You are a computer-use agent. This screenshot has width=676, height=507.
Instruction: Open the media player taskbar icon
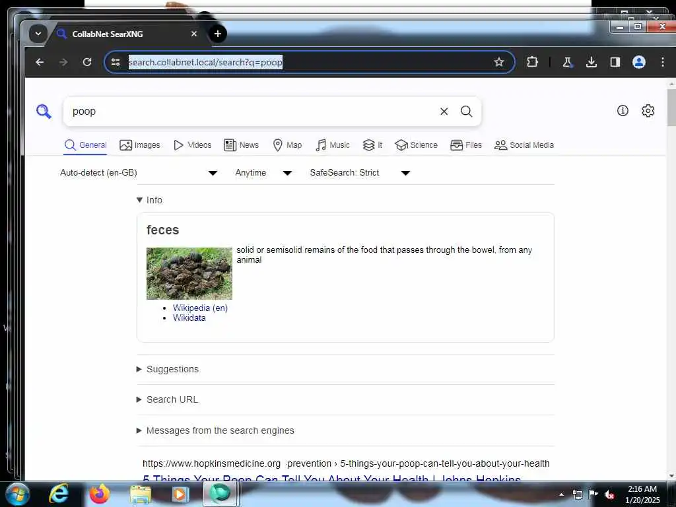pos(180,494)
